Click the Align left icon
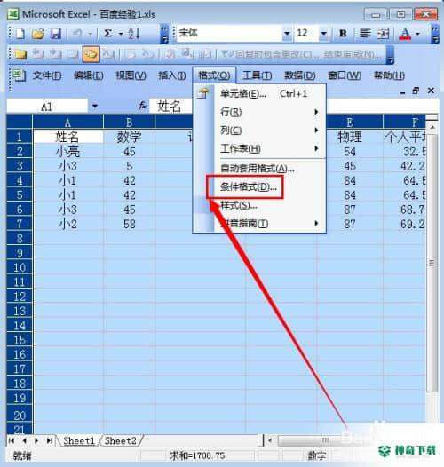The height and width of the screenshot is (467, 444). [365, 34]
